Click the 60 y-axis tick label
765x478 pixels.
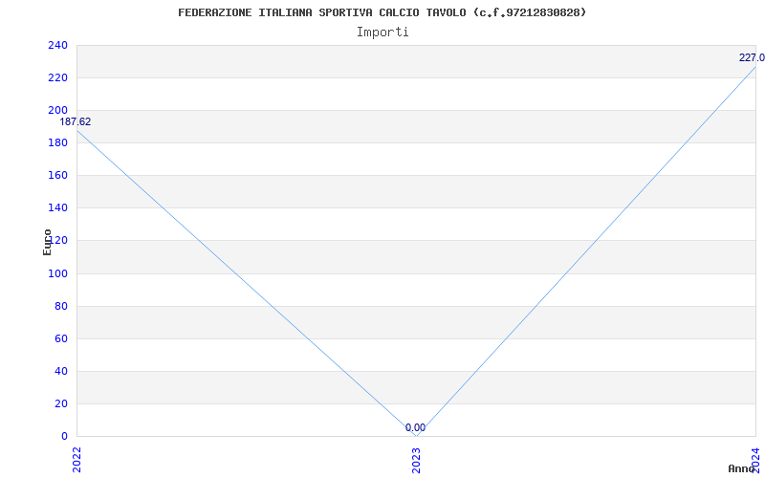[61, 339]
